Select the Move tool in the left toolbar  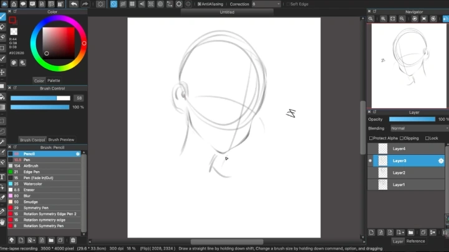point(2,72)
